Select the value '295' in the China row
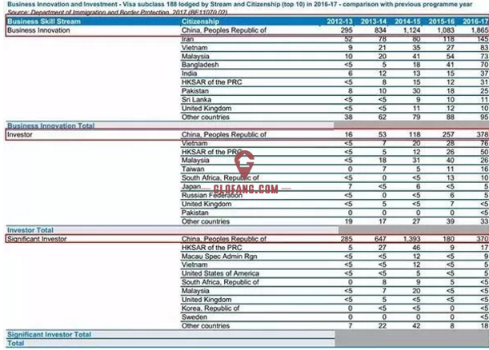The height and width of the screenshot is (350, 489). pyautogui.click(x=347, y=30)
